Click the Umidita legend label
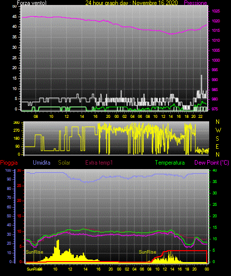Image resolution: width=231 pixels, height=276 pixels. tap(42, 163)
